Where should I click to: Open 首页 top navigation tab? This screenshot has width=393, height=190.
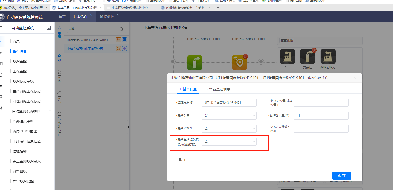click(62, 17)
